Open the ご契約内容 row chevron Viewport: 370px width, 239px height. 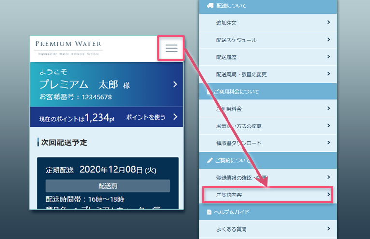(x=329, y=195)
